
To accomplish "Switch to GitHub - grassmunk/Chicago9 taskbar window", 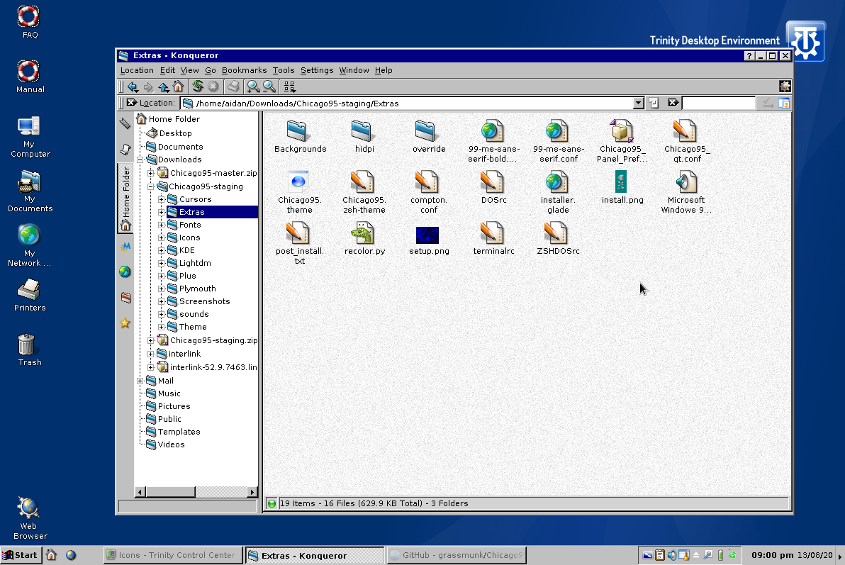I will pos(457,555).
